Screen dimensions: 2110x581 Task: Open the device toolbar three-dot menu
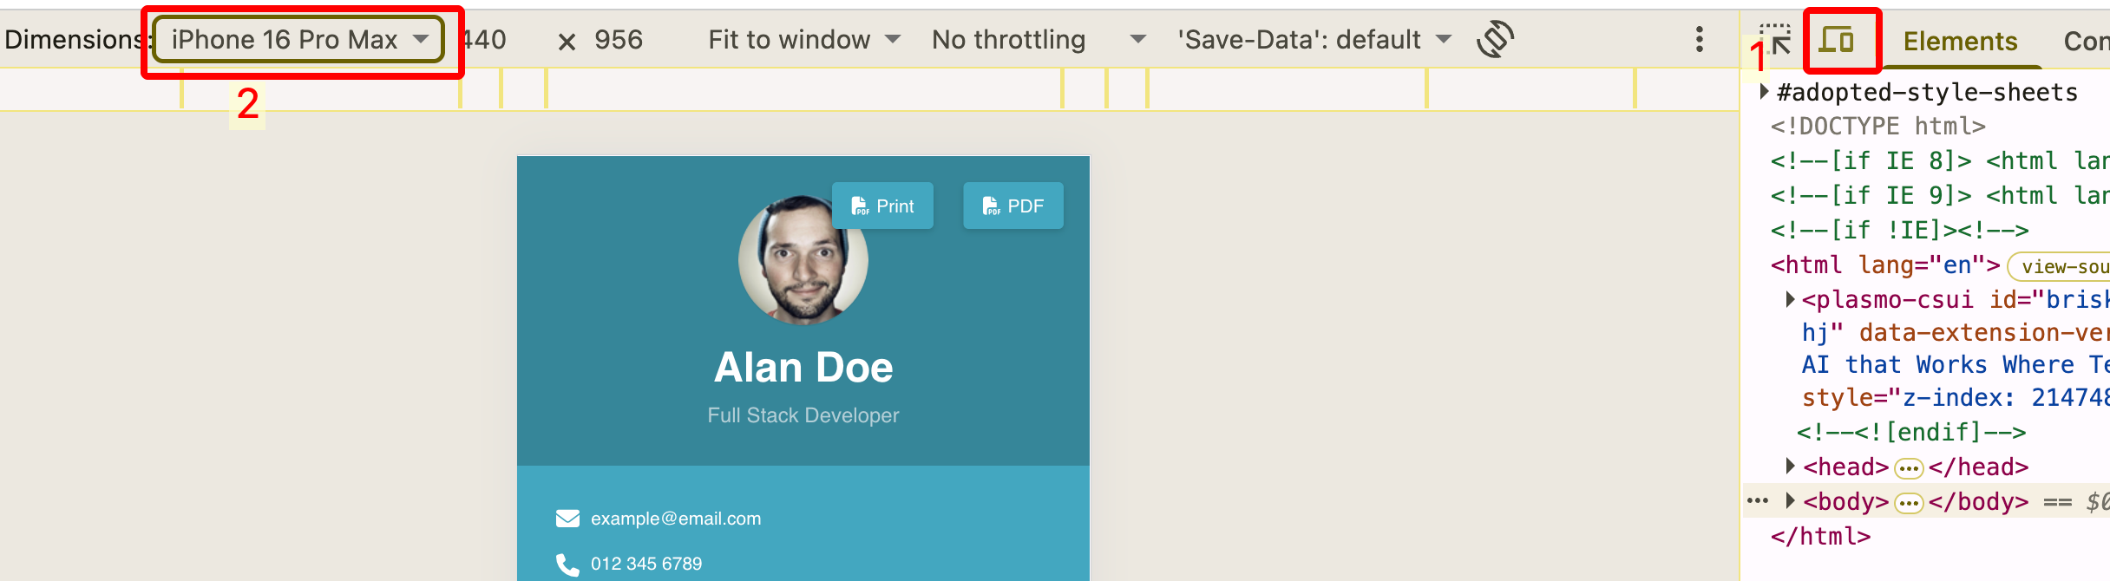click(x=1699, y=39)
